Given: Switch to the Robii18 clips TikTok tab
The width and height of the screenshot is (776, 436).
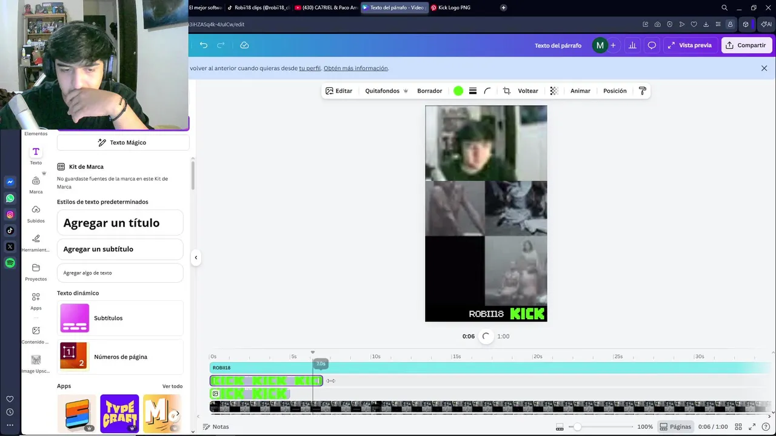Looking at the screenshot, I should tap(259, 8).
